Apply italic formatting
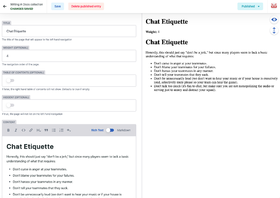The image size is (280, 198). [x=16, y=130]
